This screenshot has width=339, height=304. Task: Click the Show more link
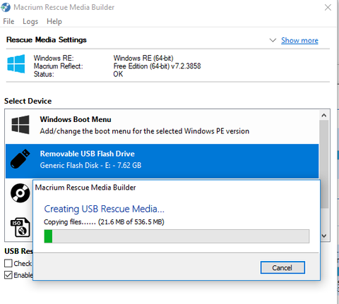(299, 40)
